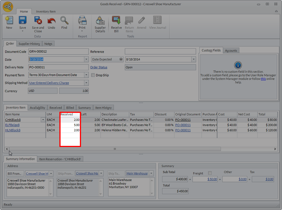Click the Reference input field

160,52
